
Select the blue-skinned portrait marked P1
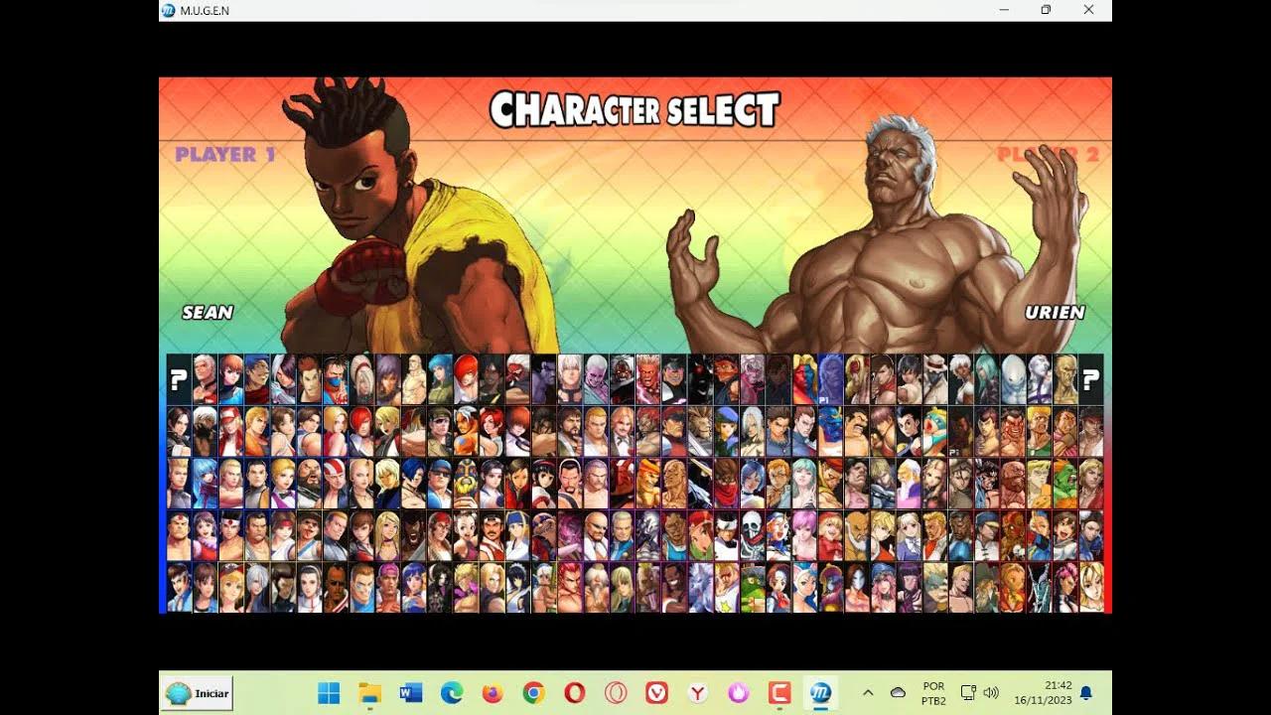pyautogui.click(x=830, y=379)
